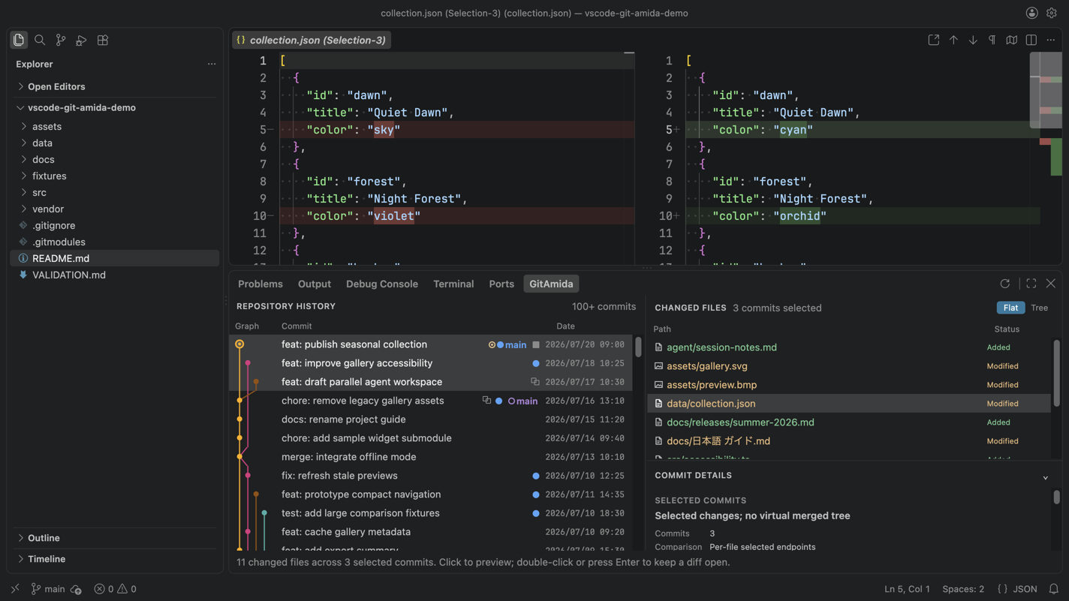Expand the Open Editors section

pyautogui.click(x=114, y=86)
